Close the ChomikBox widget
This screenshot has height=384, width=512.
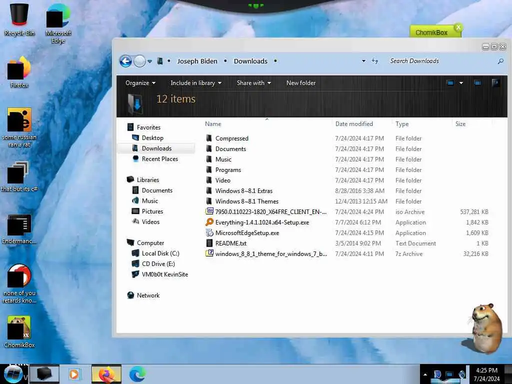tap(458, 27)
